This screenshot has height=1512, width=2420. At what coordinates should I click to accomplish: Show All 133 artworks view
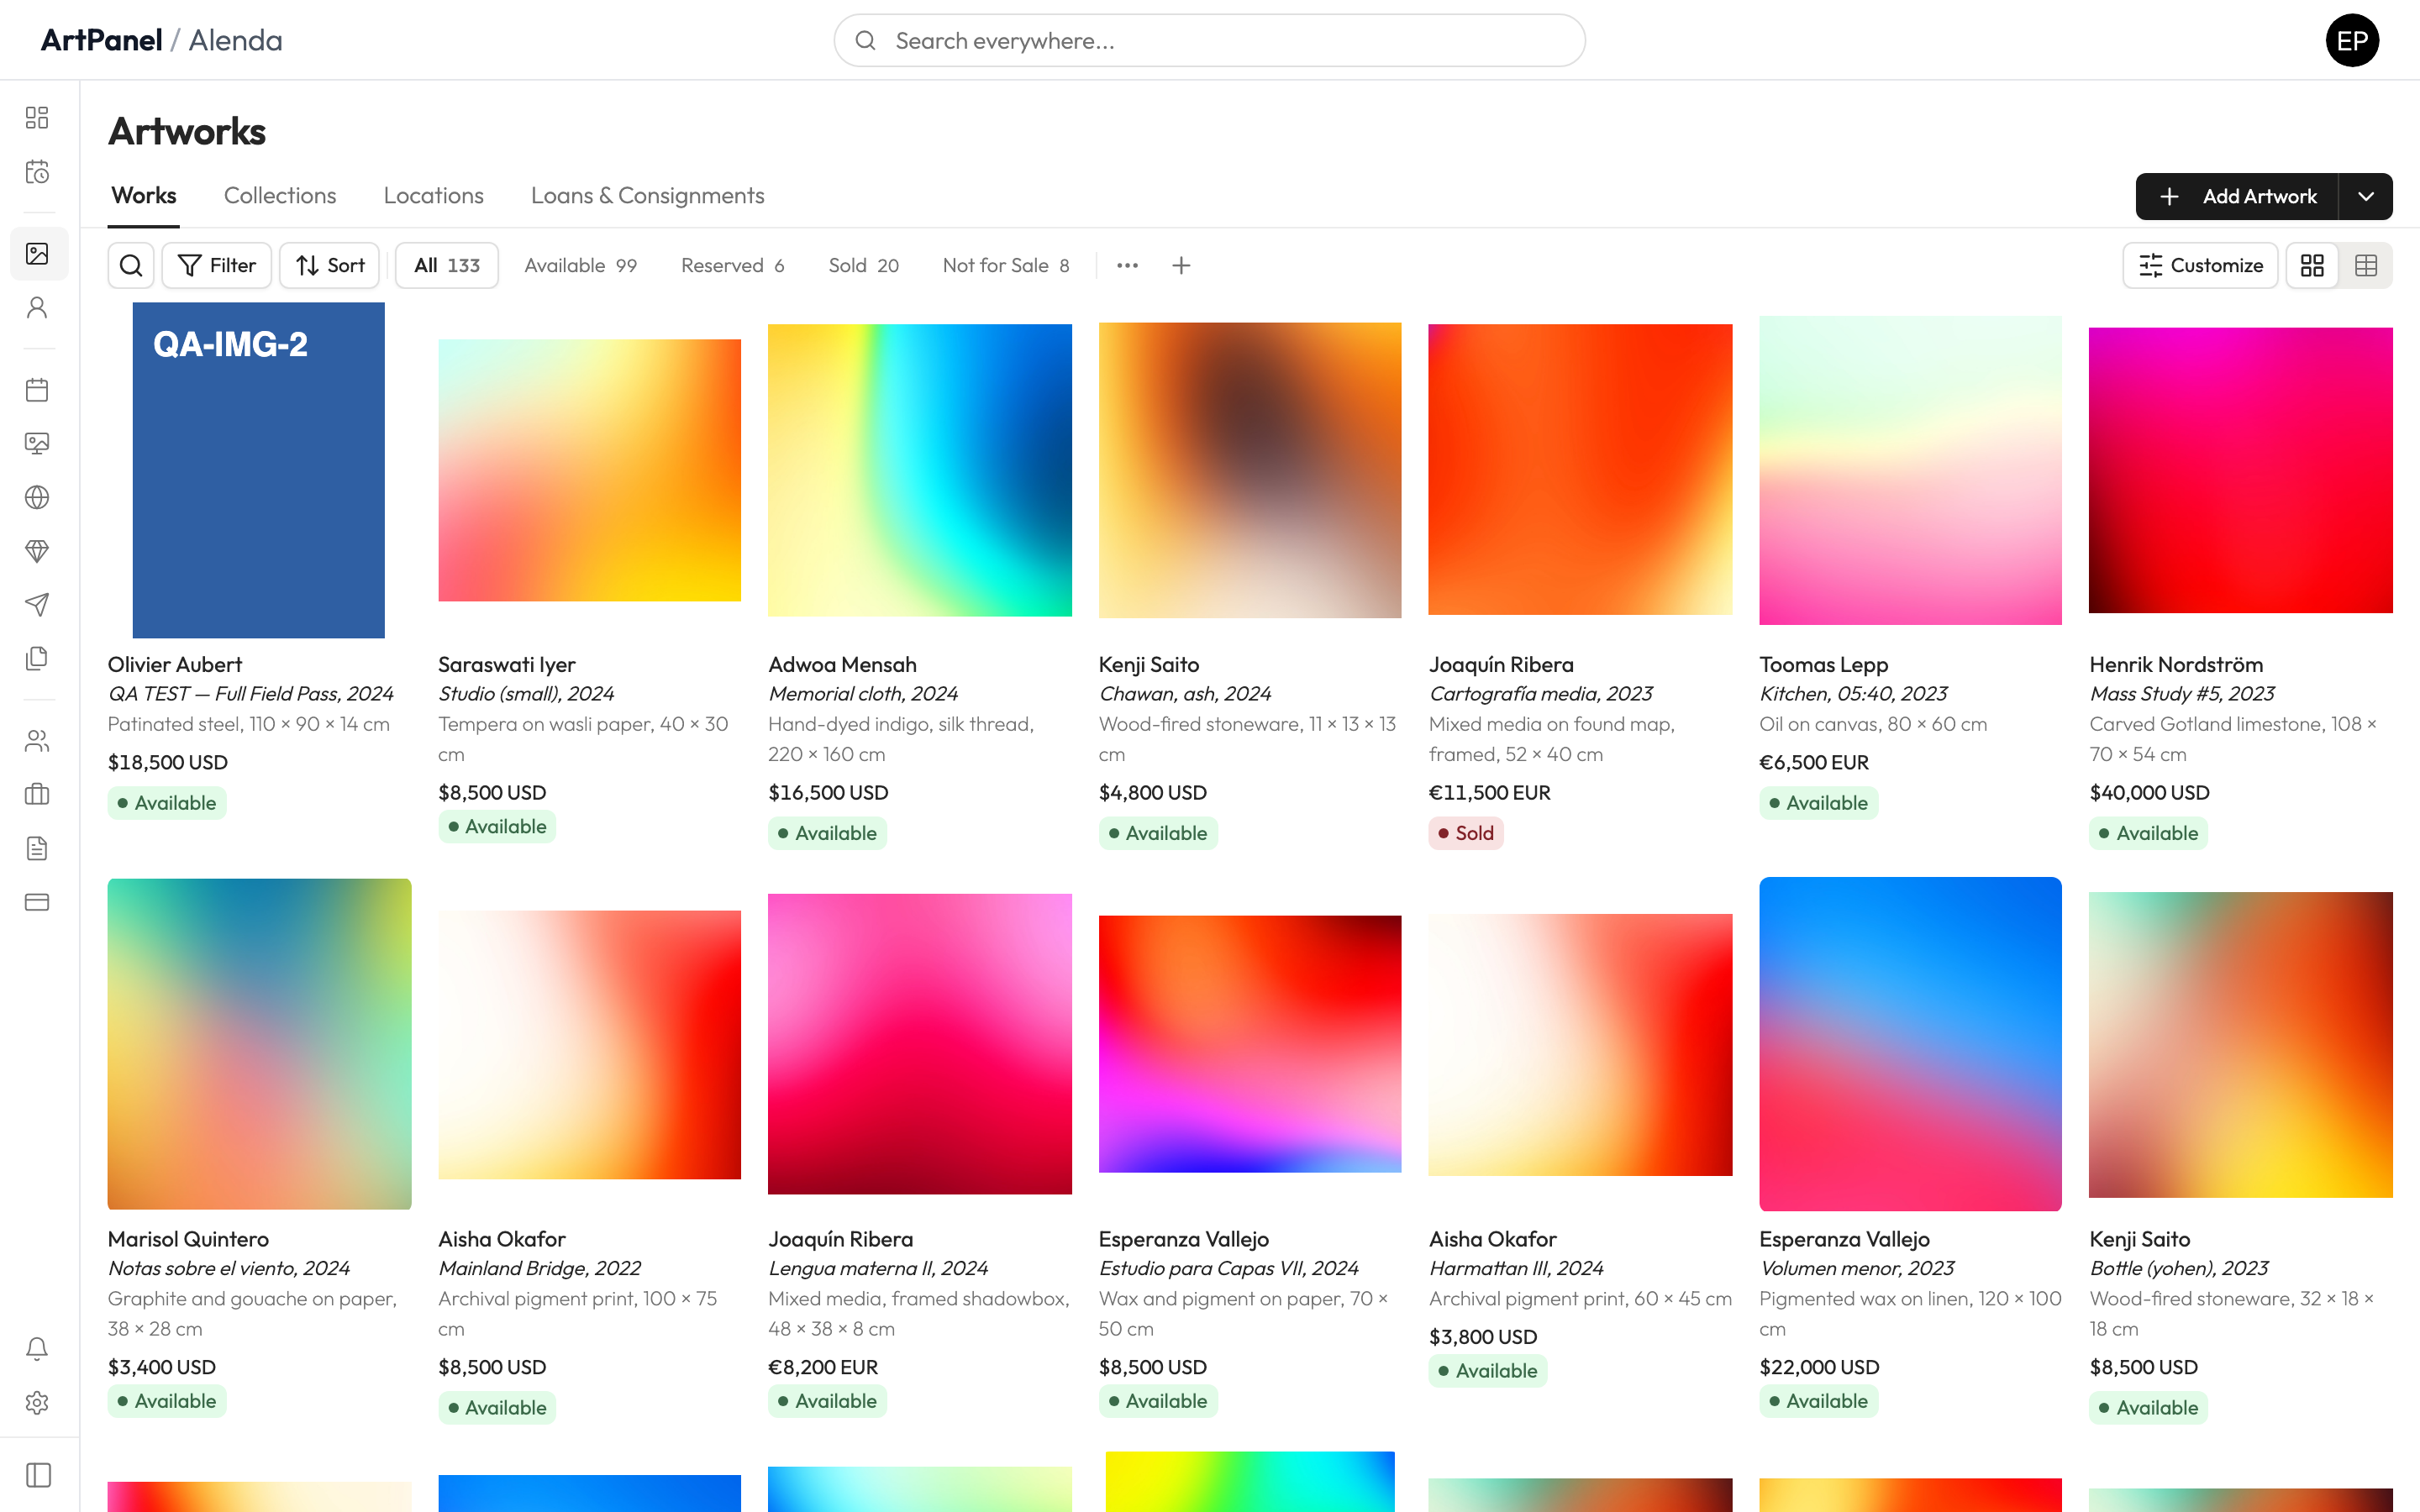click(x=447, y=265)
